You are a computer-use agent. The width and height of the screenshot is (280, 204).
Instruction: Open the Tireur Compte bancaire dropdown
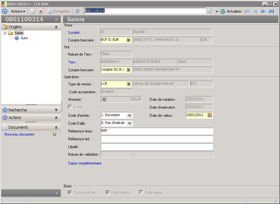click(129, 40)
